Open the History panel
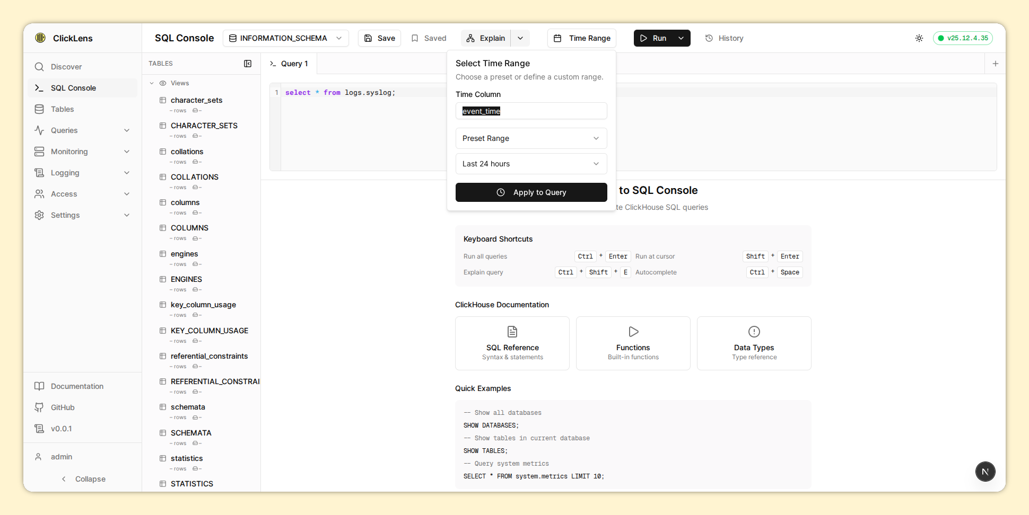Screen dimensions: 1029x515 coord(724,38)
